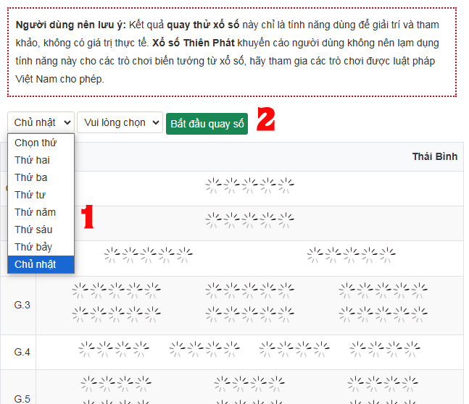Viewport: 469px width, 404px height.
Task: Choose 'Thứ năm' day option
Action: point(35,212)
